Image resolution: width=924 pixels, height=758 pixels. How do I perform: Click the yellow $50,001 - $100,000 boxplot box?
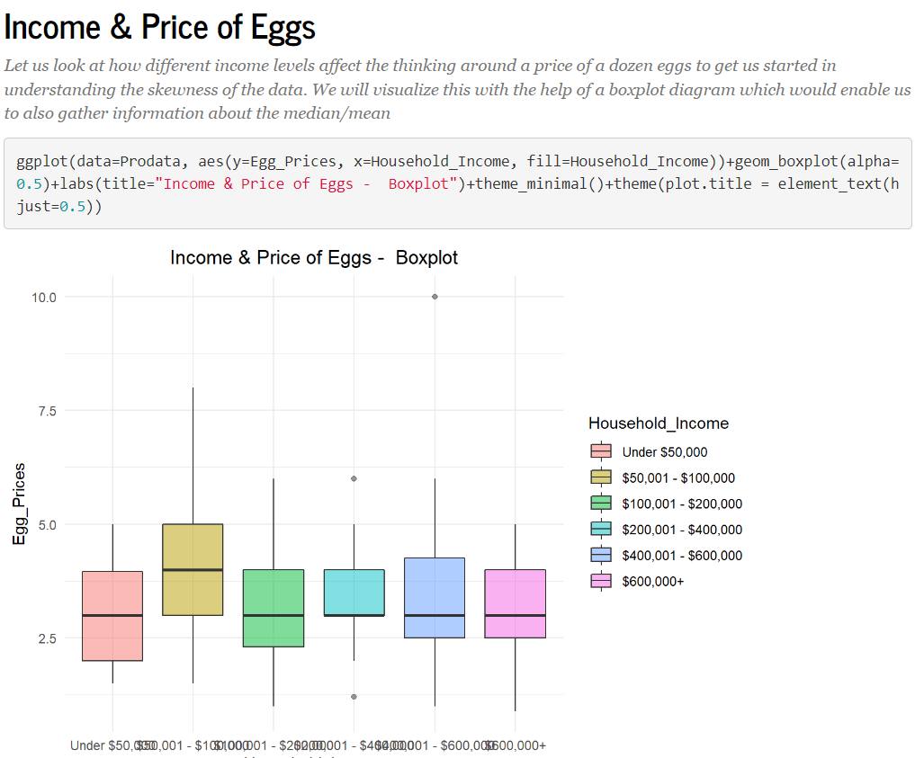(x=193, y=569)
